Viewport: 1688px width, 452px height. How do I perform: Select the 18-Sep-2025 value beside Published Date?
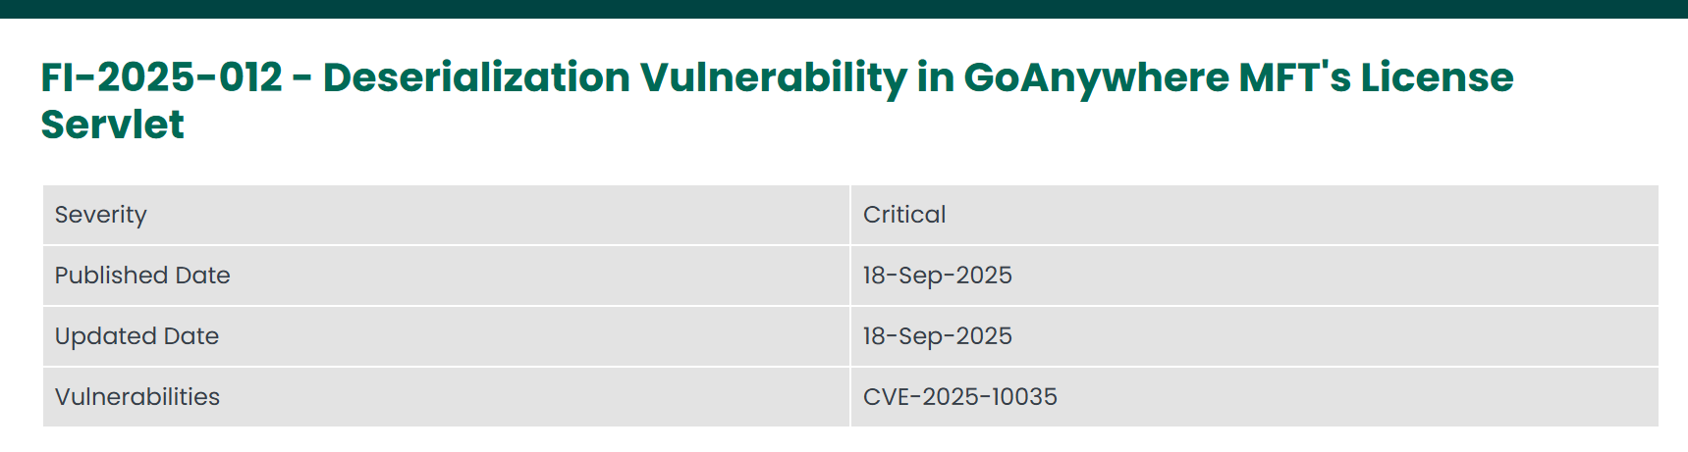tap(937, 276)
